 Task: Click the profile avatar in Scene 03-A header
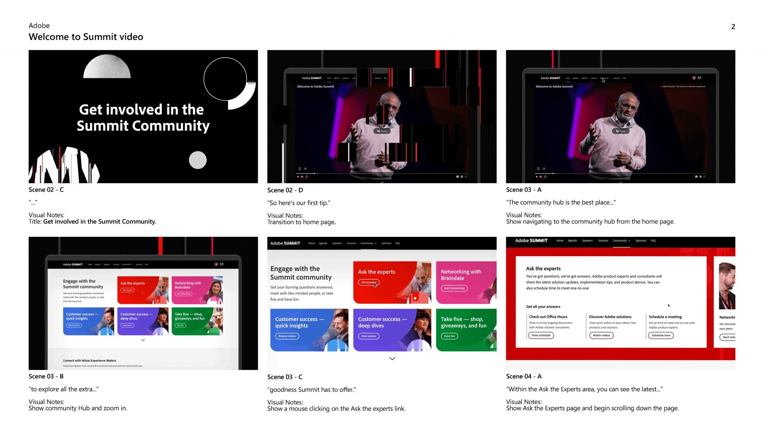pos(694,78)
